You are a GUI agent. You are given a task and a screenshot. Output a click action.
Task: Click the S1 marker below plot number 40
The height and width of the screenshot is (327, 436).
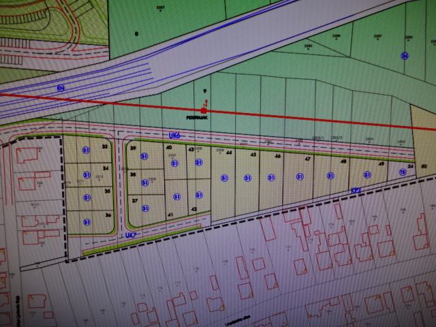(174, 163)
